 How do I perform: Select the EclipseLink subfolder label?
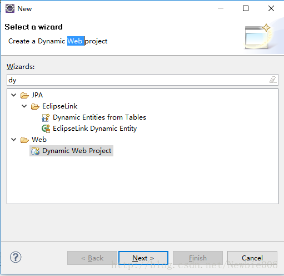coord(60,106)
